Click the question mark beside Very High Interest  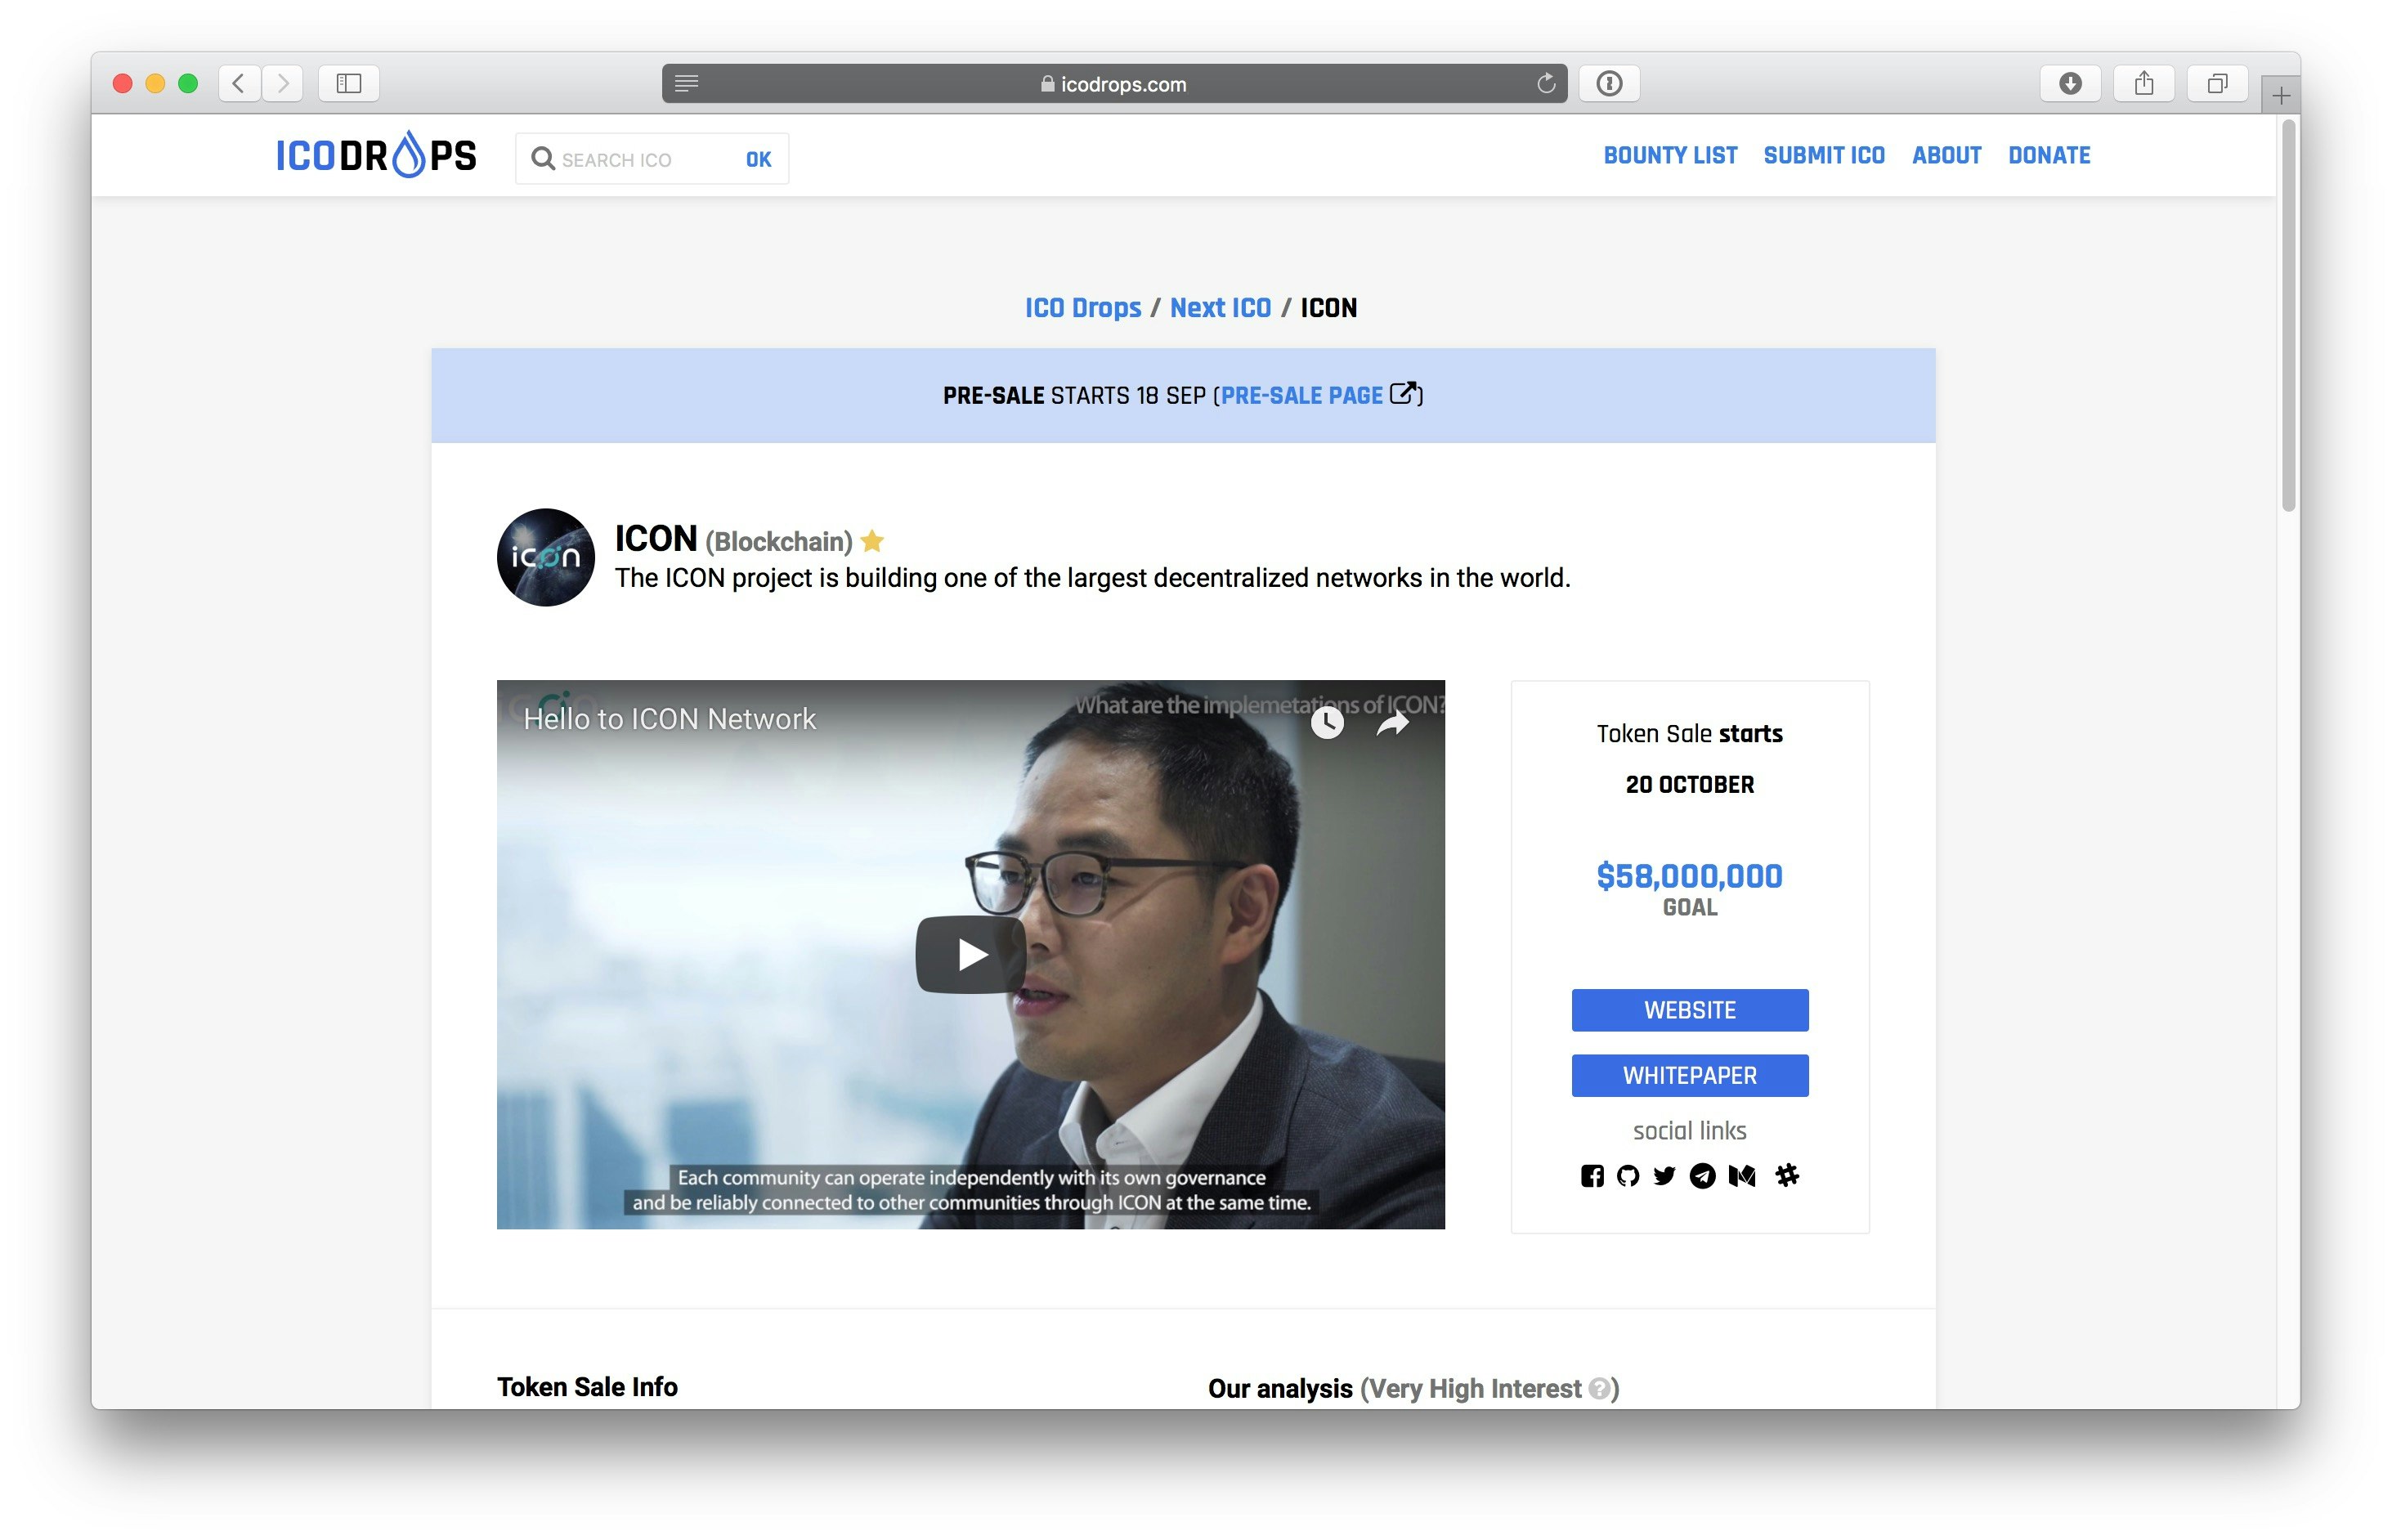[x=1599, y=1388]
